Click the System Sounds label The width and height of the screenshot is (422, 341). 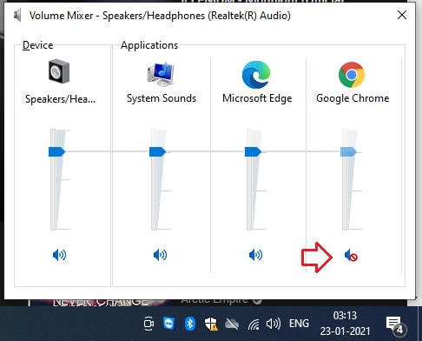(162, 98)
